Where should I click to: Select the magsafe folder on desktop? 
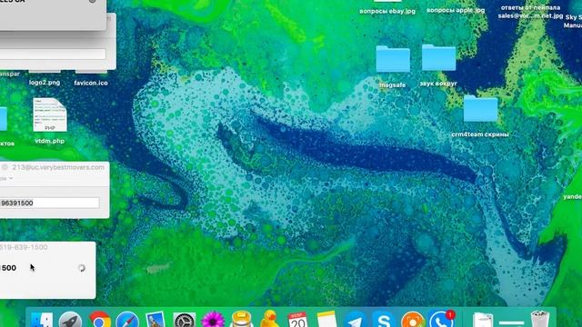point(393,59)
